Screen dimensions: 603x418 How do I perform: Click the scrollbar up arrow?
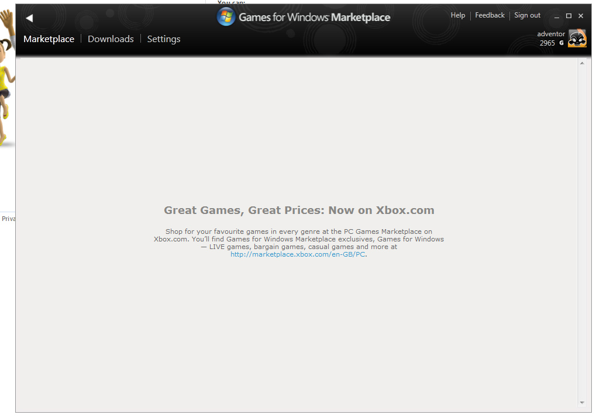pyautogui.click(x=582, y=63)
